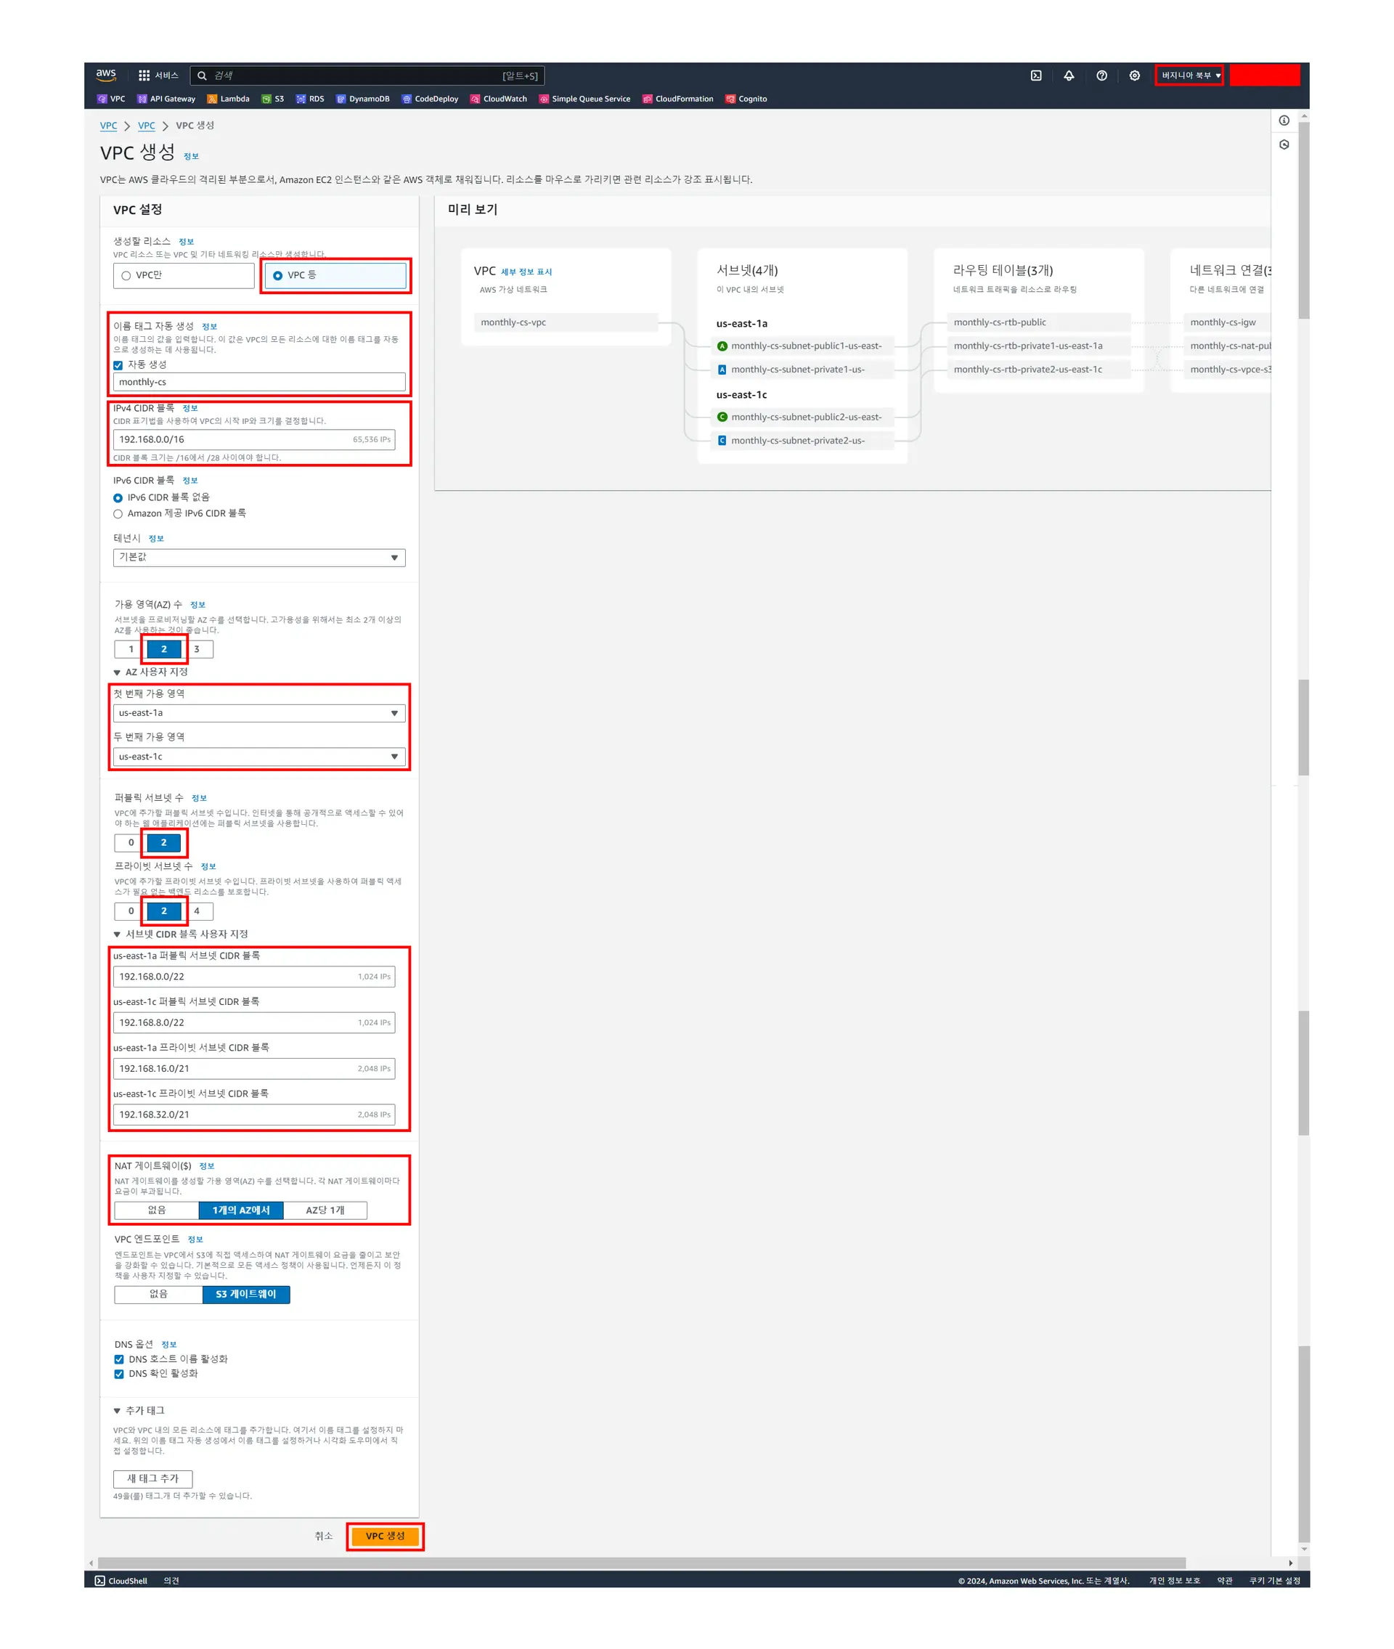Open the first availability zone dropdown us-east-1a
The image size is (1394, 1649).
258,713
